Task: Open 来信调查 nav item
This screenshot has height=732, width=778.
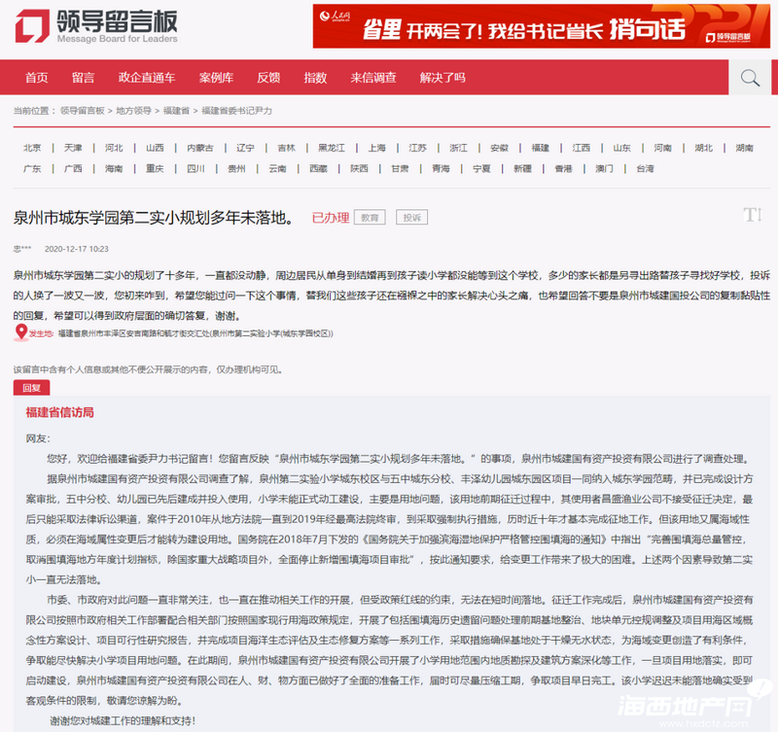Action: pyautogui.click(x=373, y=78)
